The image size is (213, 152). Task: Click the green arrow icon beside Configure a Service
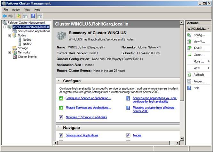point(61,98)
